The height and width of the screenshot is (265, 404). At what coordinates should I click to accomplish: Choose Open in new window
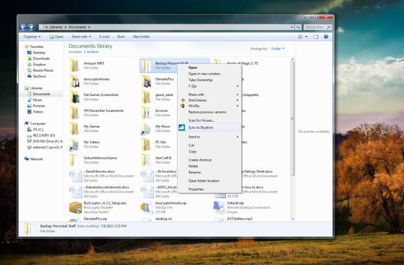[210, 74]
